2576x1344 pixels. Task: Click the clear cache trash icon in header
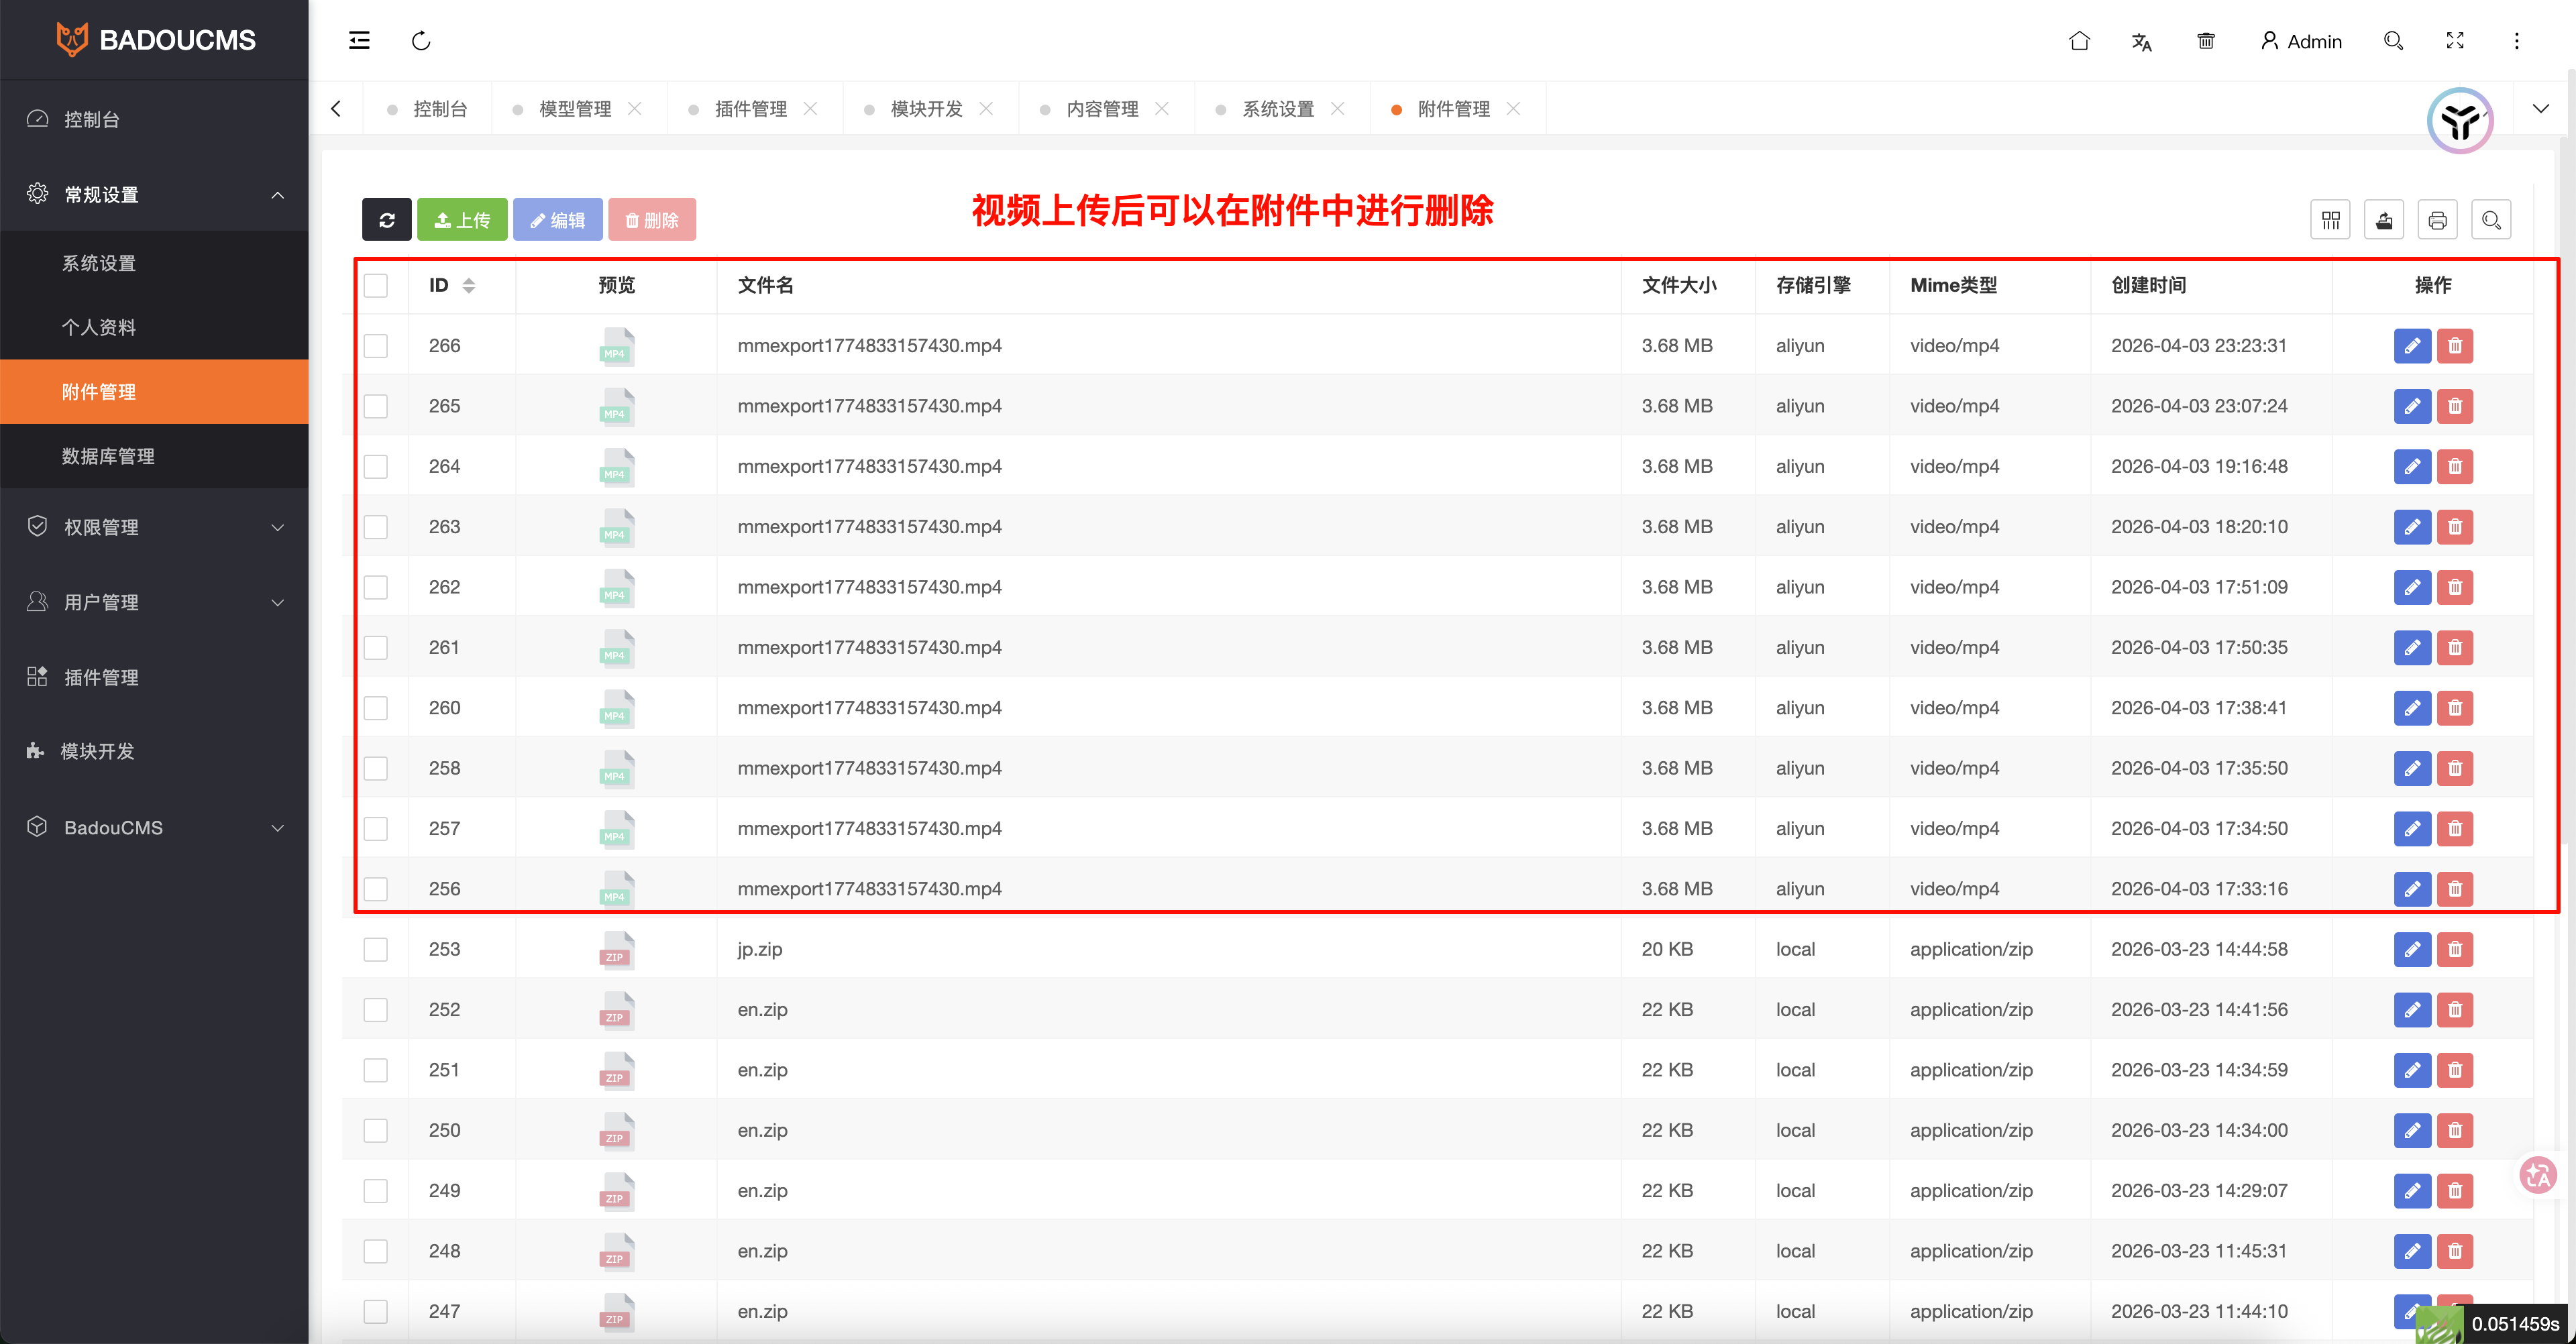[x=2205, y=41]
